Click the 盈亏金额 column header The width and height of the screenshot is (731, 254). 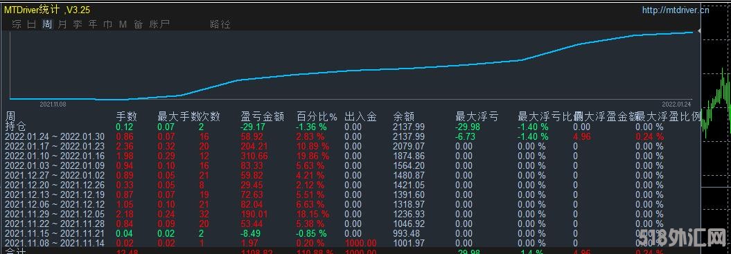(262, 116)
